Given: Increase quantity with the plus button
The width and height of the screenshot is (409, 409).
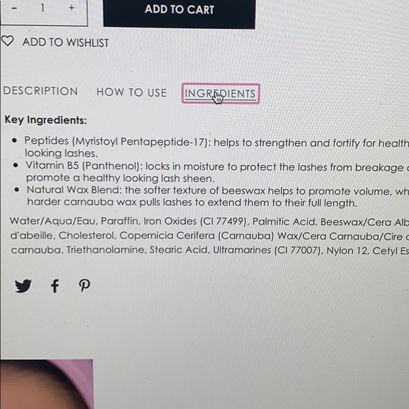Looking at the screenshot, I should 71,8.
